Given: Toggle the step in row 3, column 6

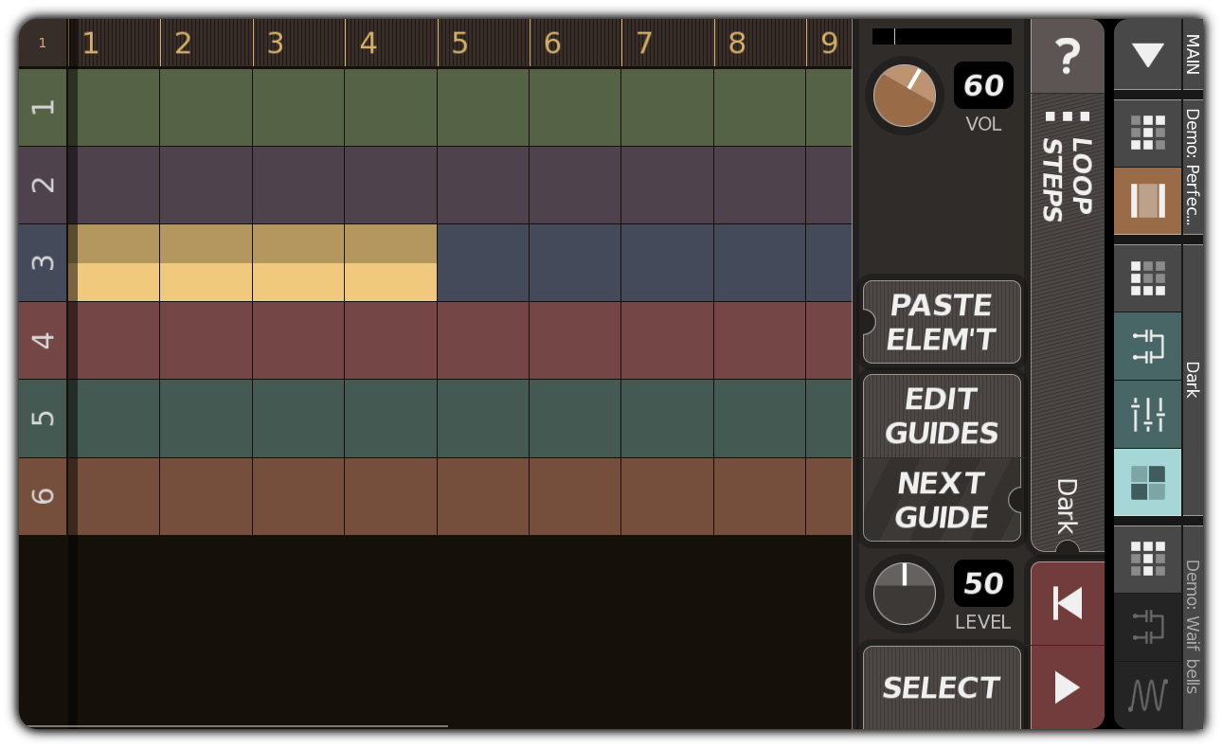Looking at the screenshot, I should 573,261.
